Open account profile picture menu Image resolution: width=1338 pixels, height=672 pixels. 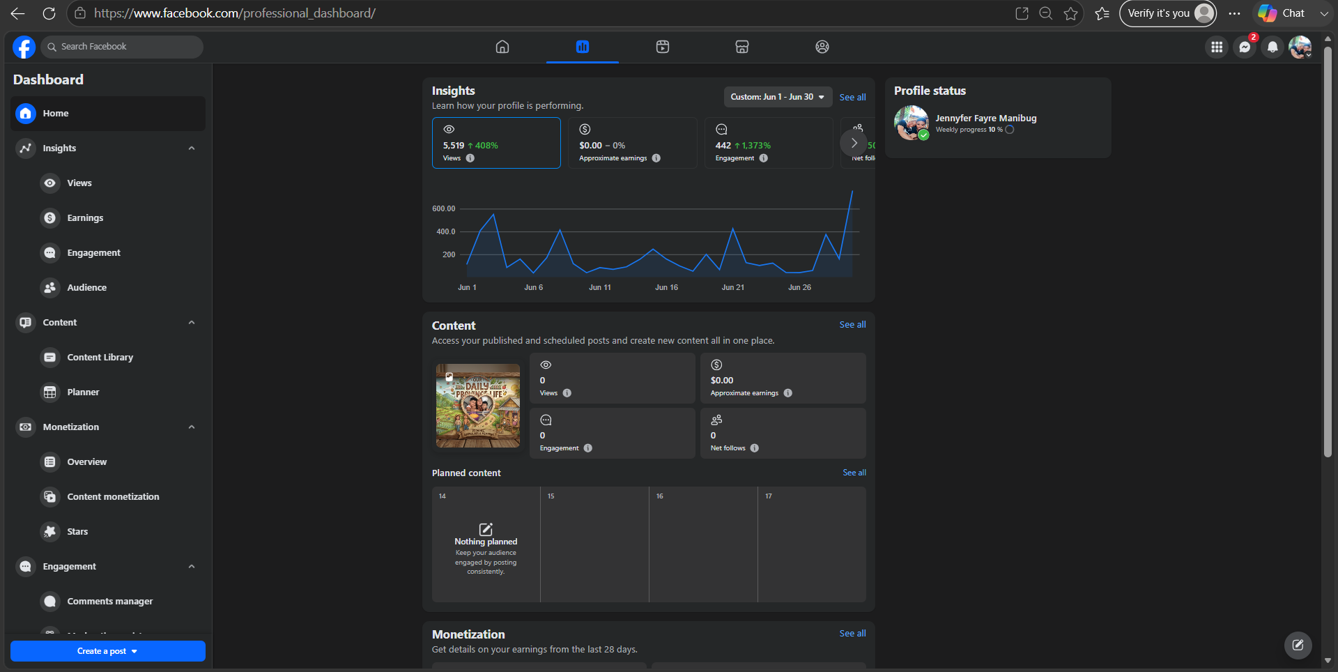click(x=1300, y=47)
